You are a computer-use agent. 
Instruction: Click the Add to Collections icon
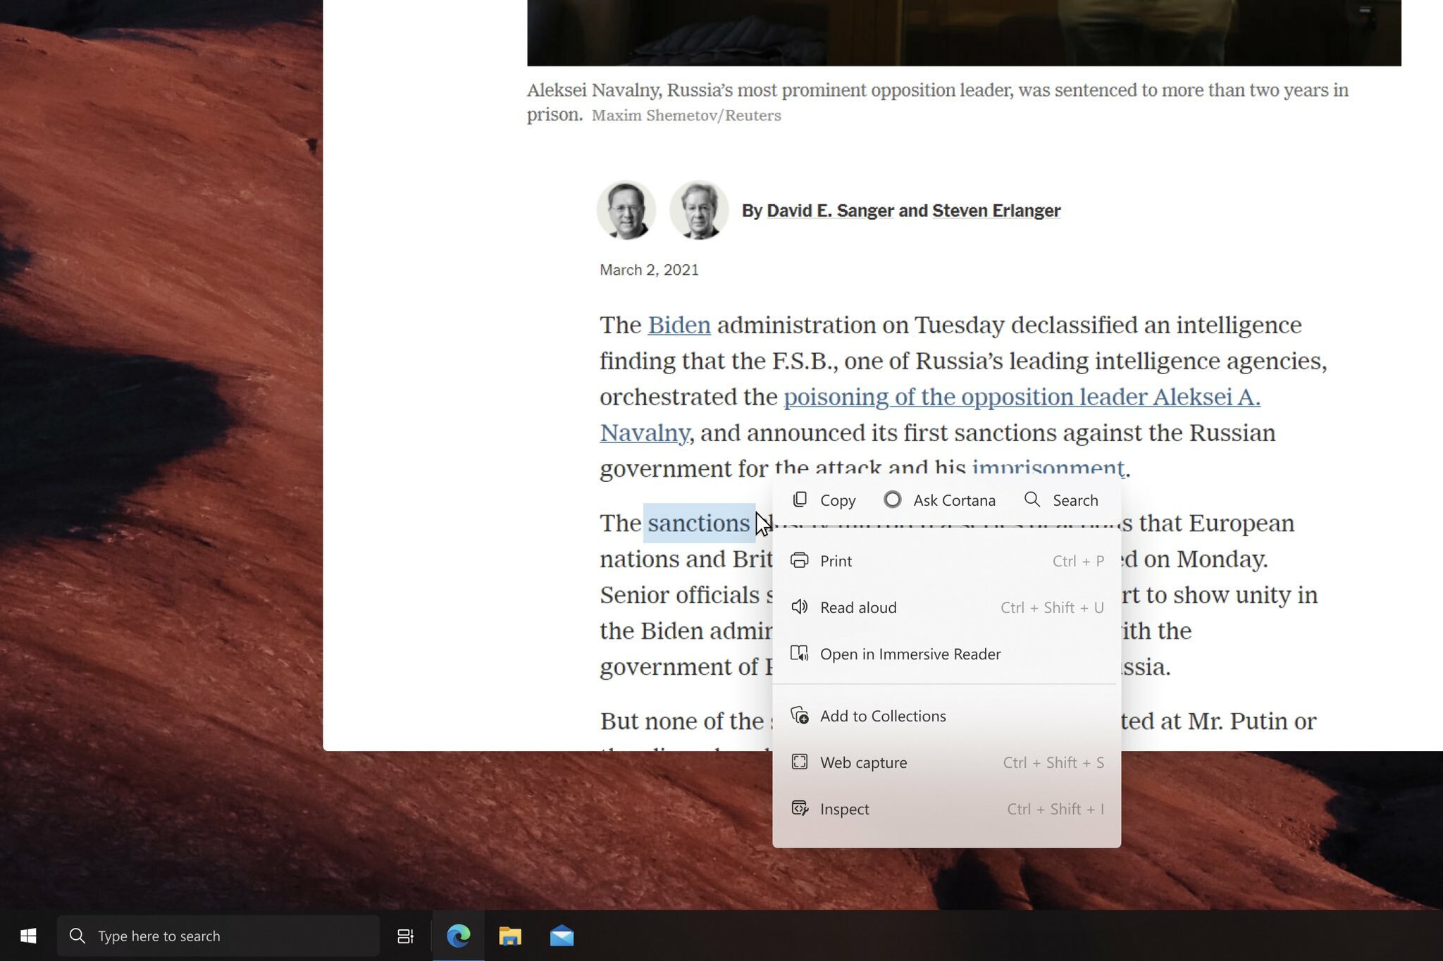[800, 715]
